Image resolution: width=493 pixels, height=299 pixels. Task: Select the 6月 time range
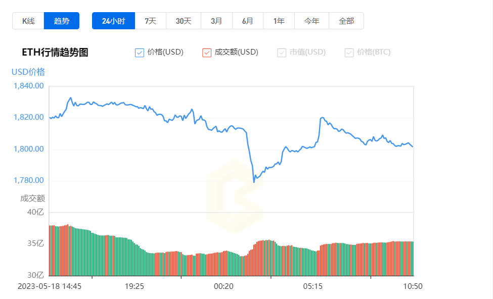248,21
